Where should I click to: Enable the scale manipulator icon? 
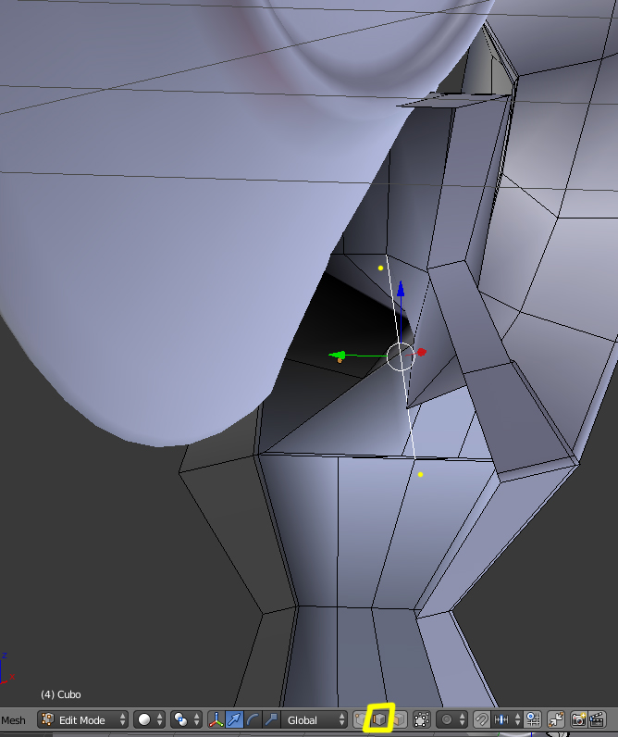pyautogui.click(x=271, y=719)
